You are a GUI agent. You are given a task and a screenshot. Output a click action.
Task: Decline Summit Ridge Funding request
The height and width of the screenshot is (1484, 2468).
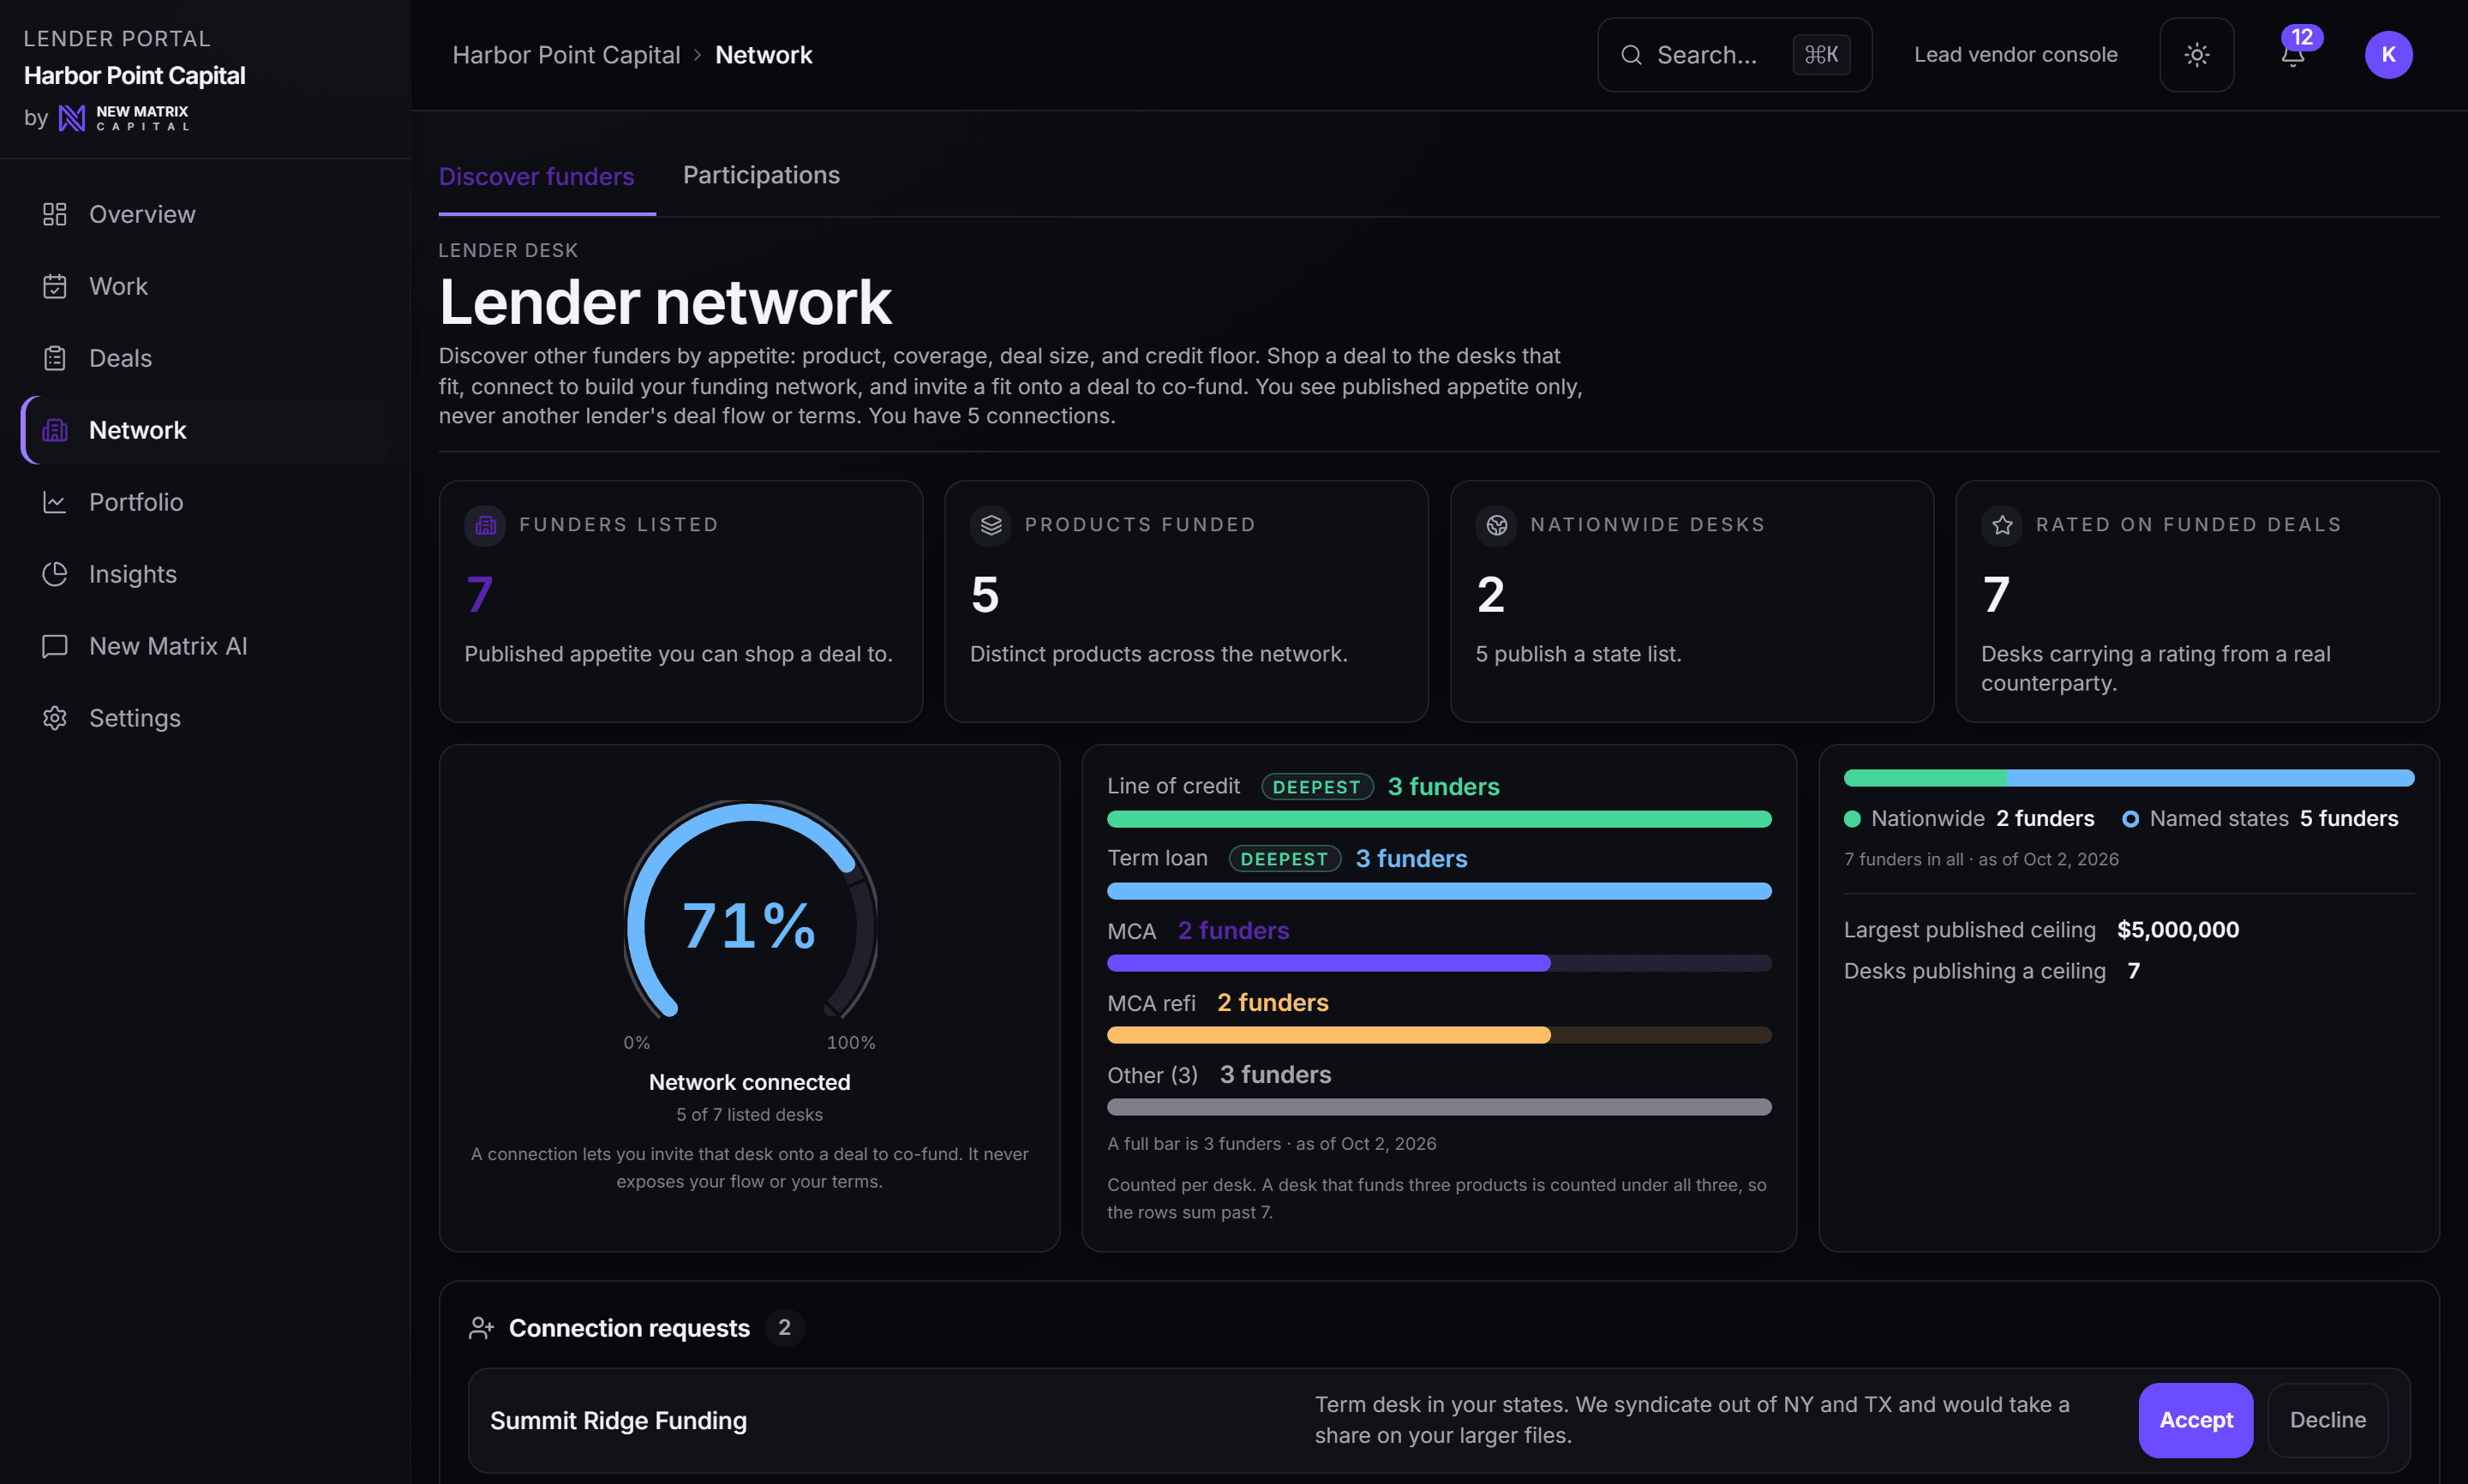coord(2327,1420)
